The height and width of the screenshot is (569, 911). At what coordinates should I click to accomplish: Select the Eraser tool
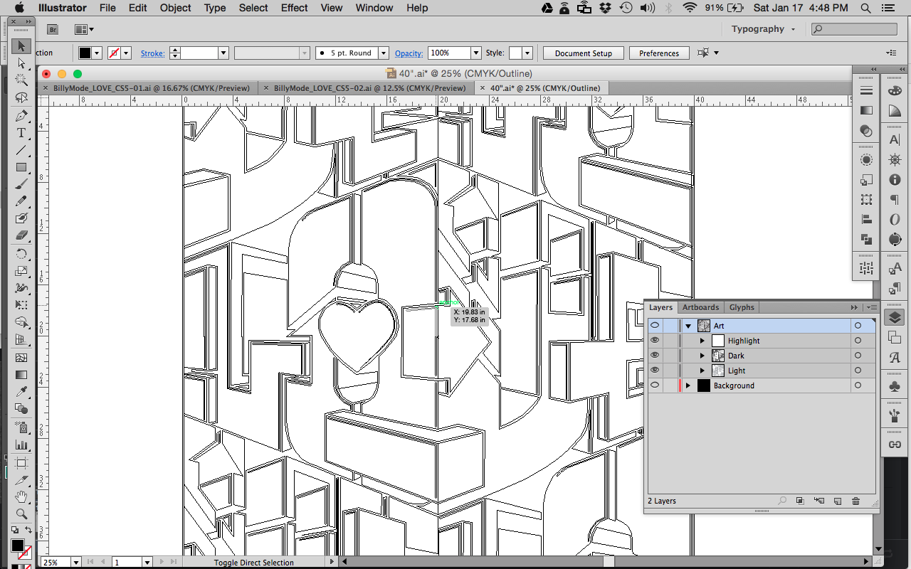tap(21, 235)
